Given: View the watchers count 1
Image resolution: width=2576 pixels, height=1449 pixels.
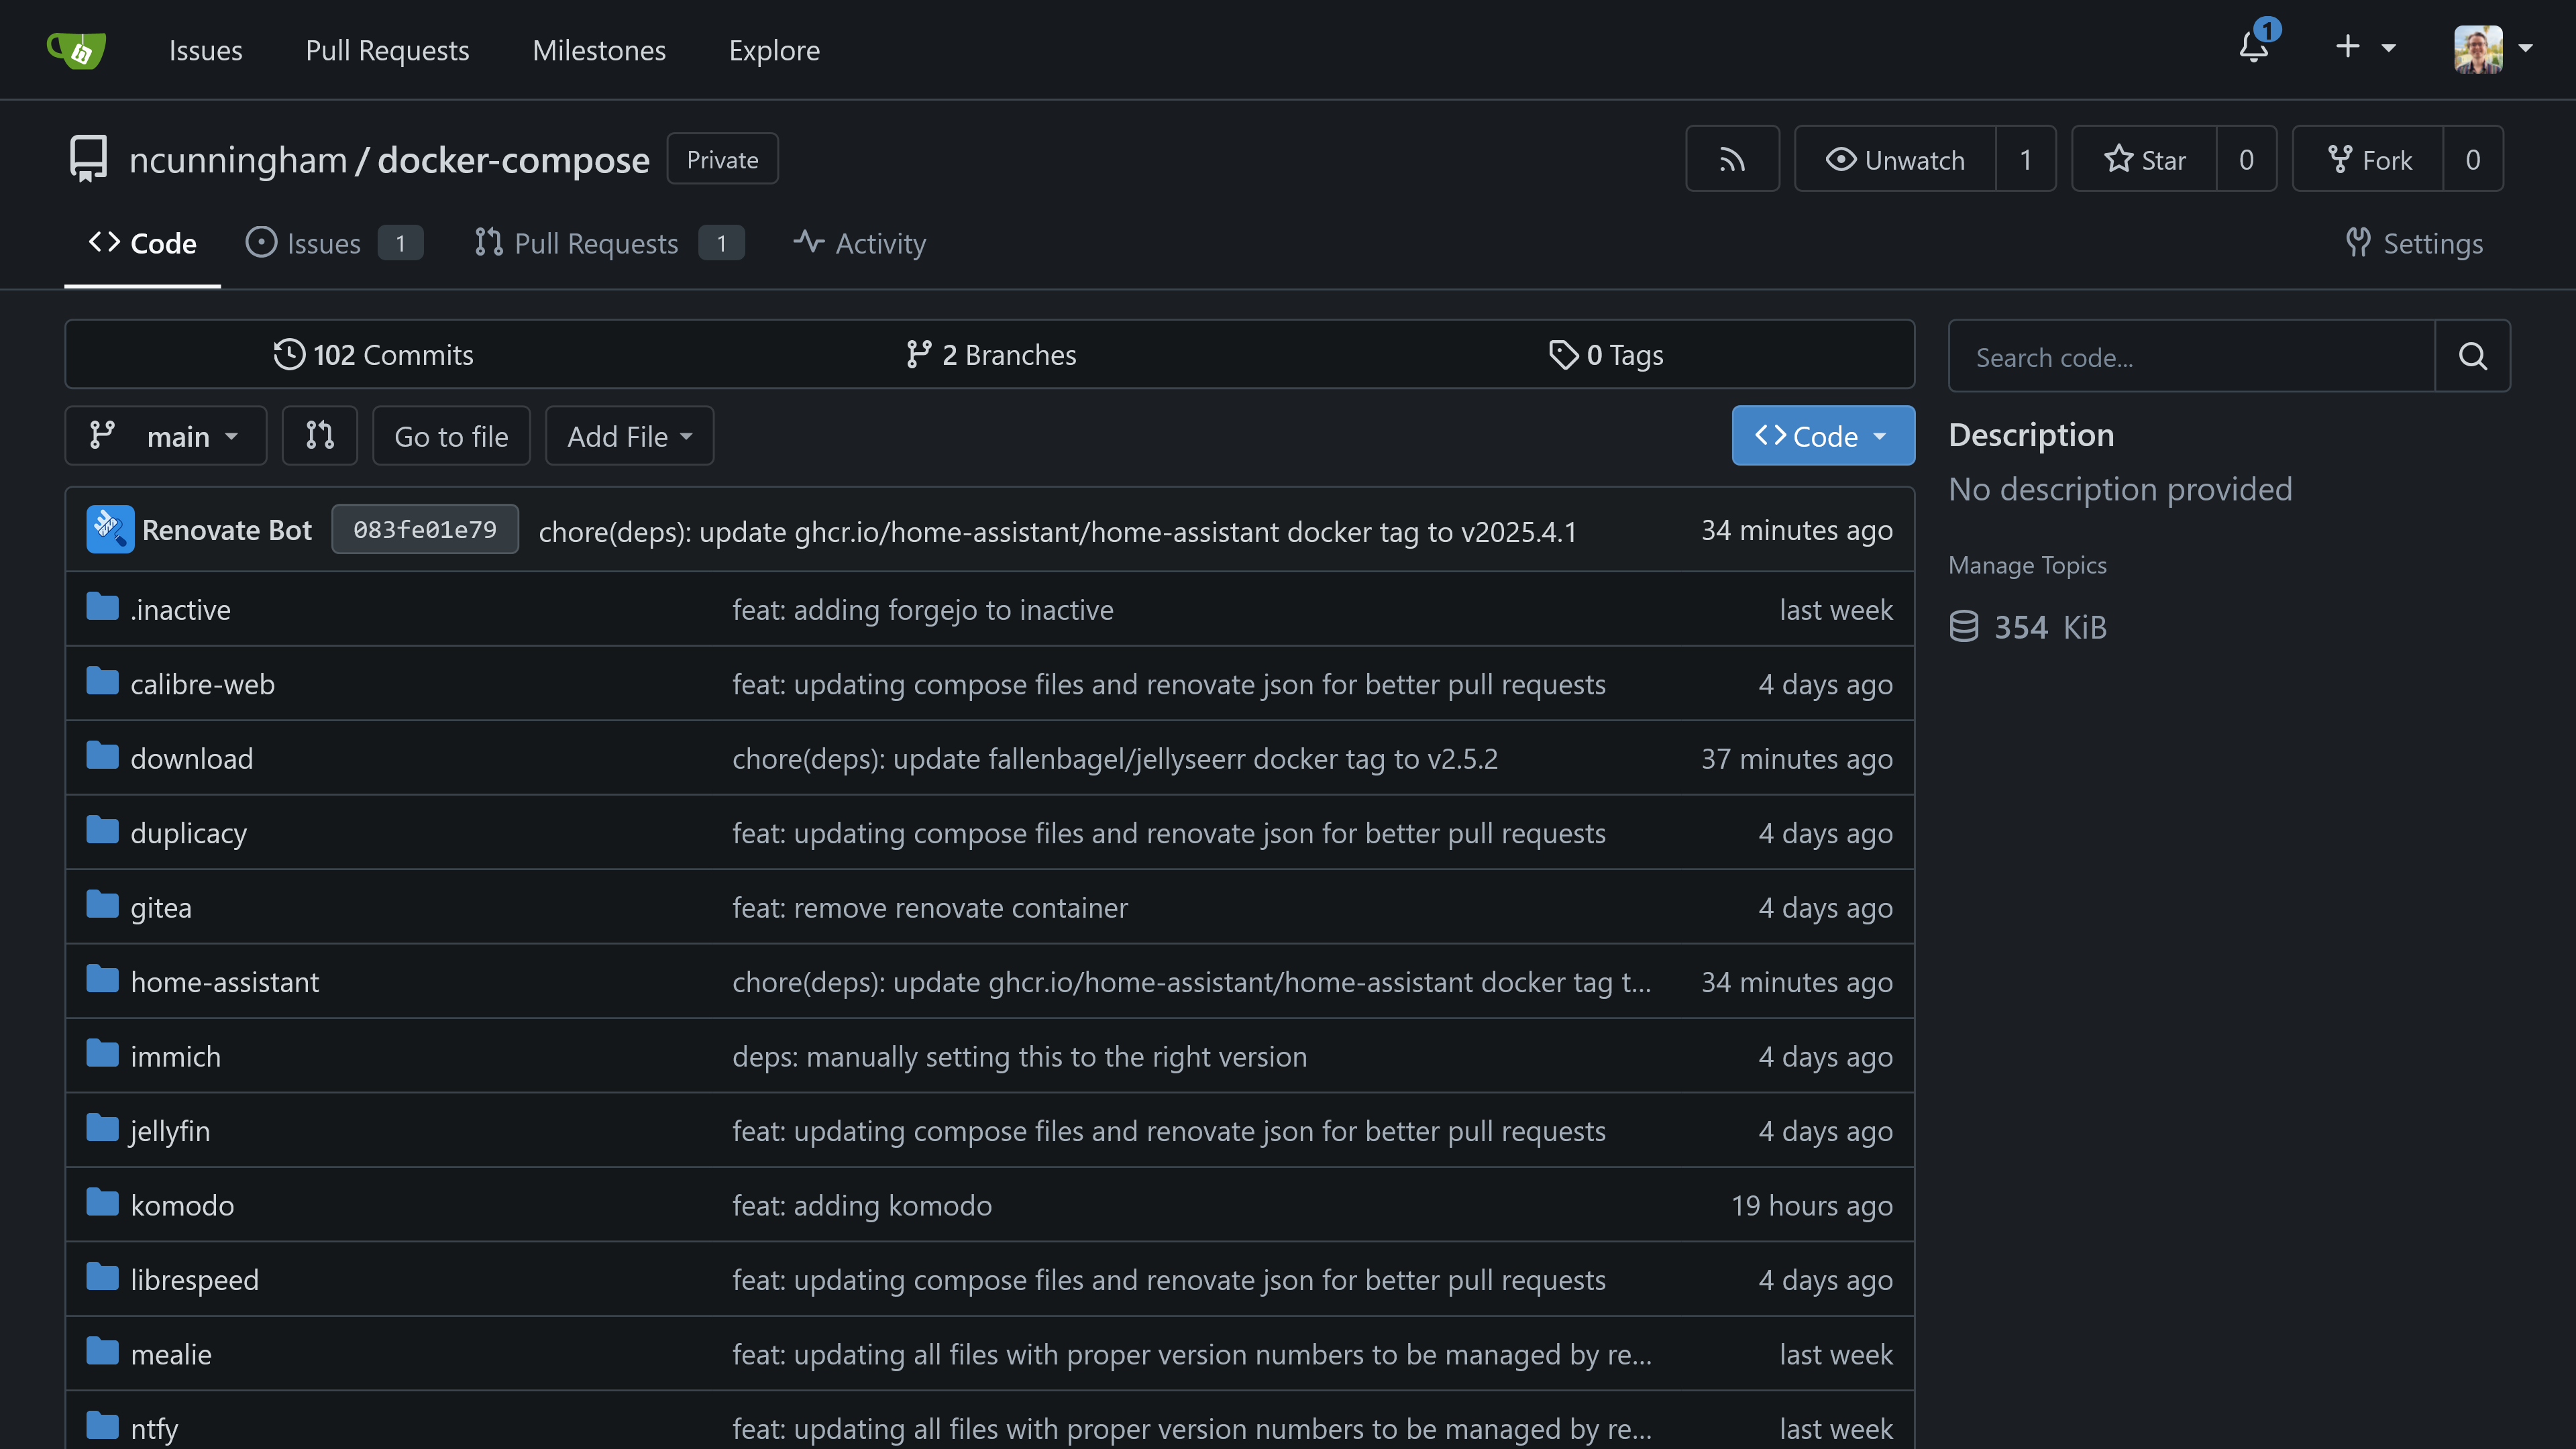Looking at the screenshot, I should point(2026,159).
